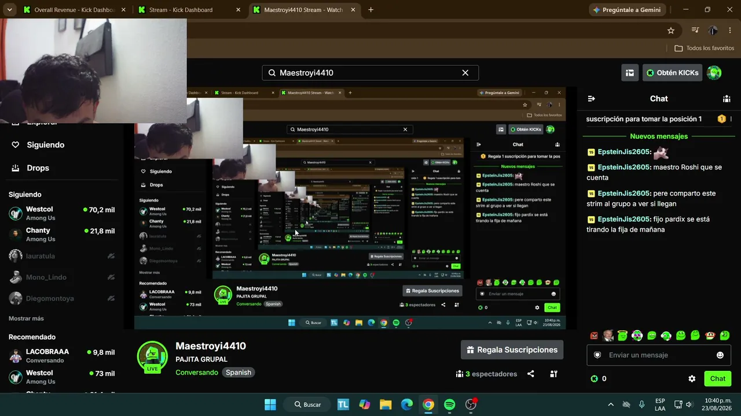Open the emoji picker in the message box
Image resolution: width=741 pixels, height=416 pixels.
coord(720,355)
